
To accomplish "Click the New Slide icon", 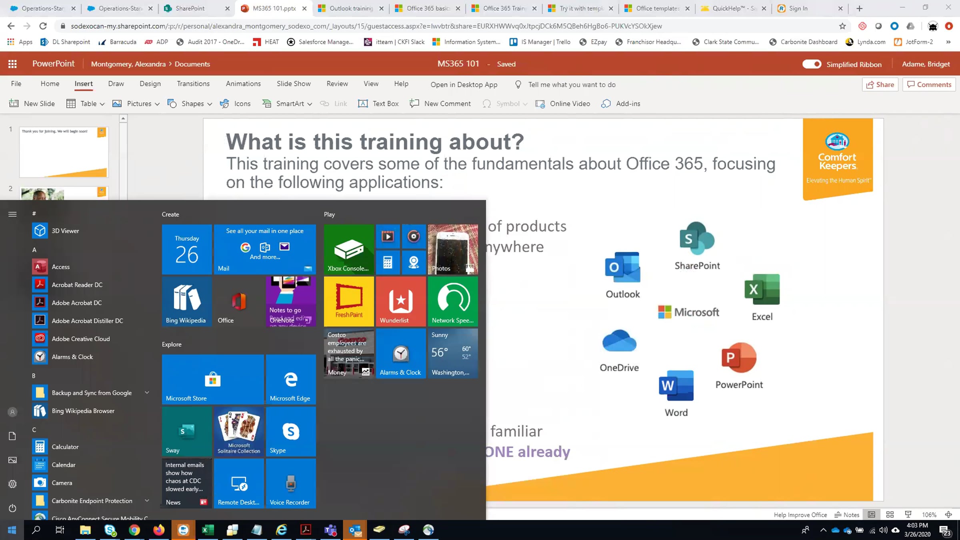I will (x=14, y=104).
